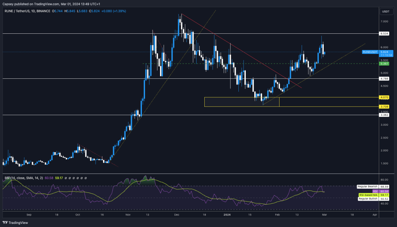Click the Regular Bearish label

pyautogui.click(x=368, y=187)
